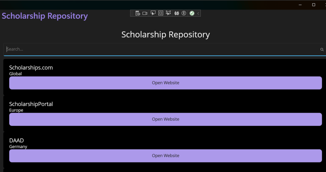Activate the select element cursor tool
Screen dimensions: 326x172
tap(153, 13)
